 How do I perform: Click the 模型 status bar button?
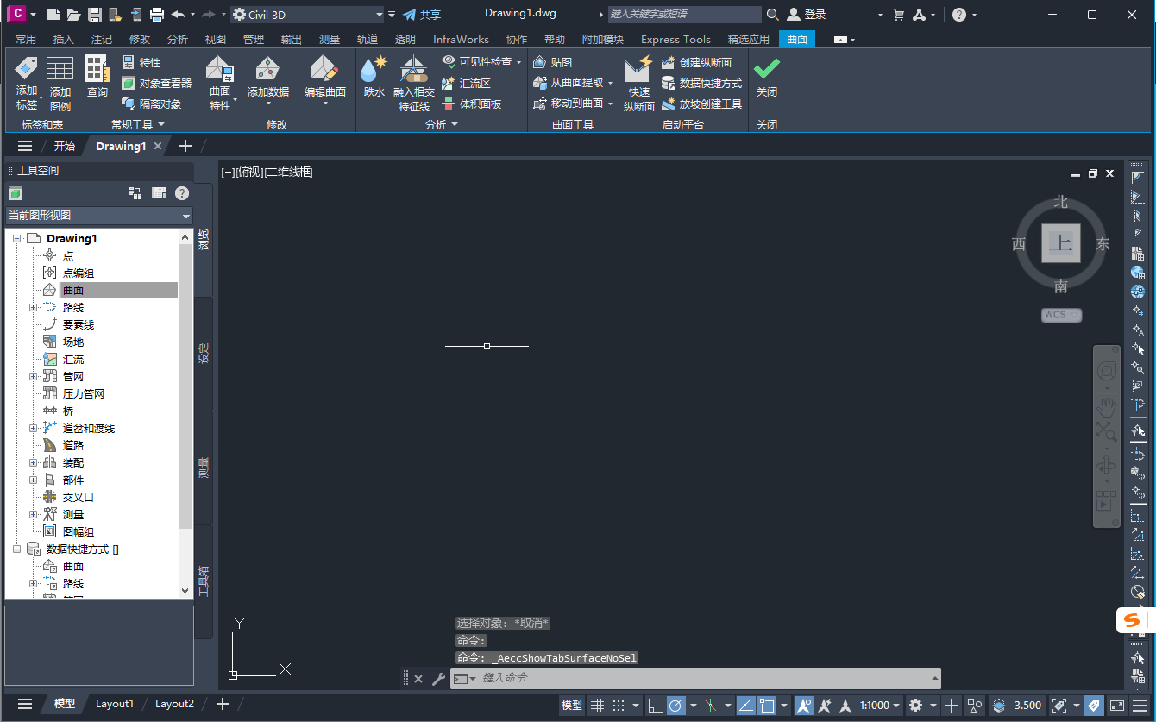pyautogui.click(x=572, y=705)
